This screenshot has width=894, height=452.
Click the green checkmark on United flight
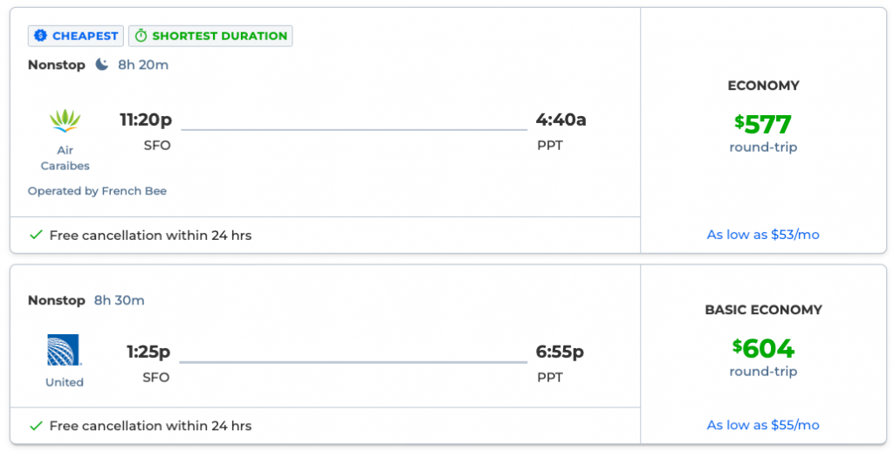click(x=36, y=426)
